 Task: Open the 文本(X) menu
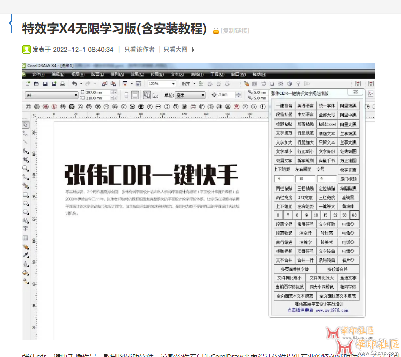tap(177, 74)
